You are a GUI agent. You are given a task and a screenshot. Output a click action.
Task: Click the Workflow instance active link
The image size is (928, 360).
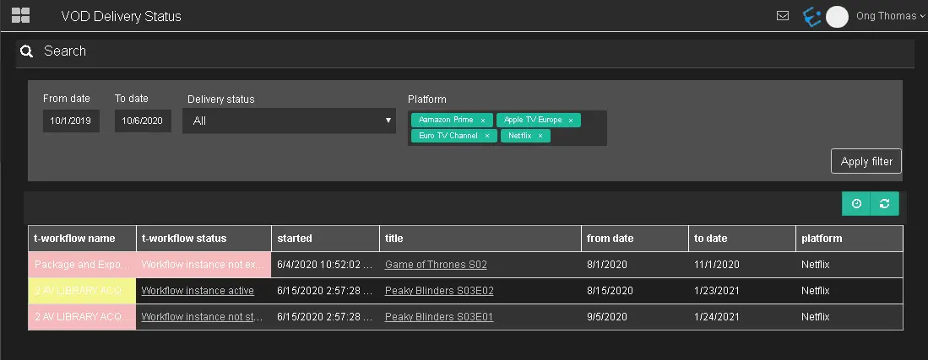pos(198,291)
